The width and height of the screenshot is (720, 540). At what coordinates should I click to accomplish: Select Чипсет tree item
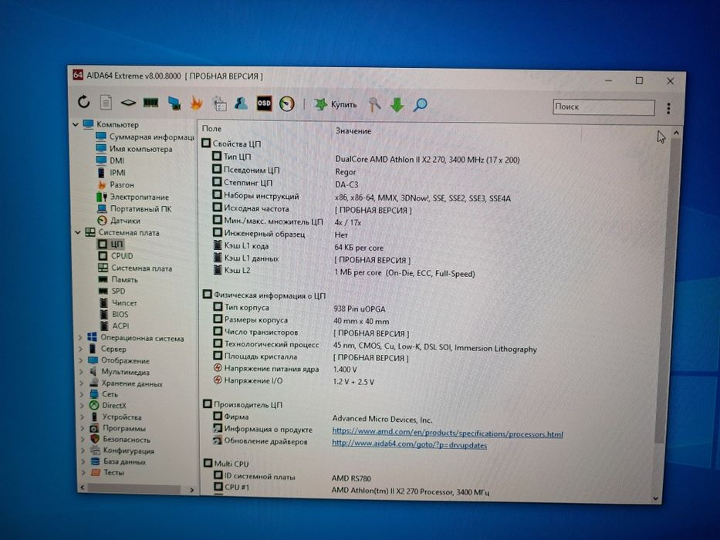[119, 302]
